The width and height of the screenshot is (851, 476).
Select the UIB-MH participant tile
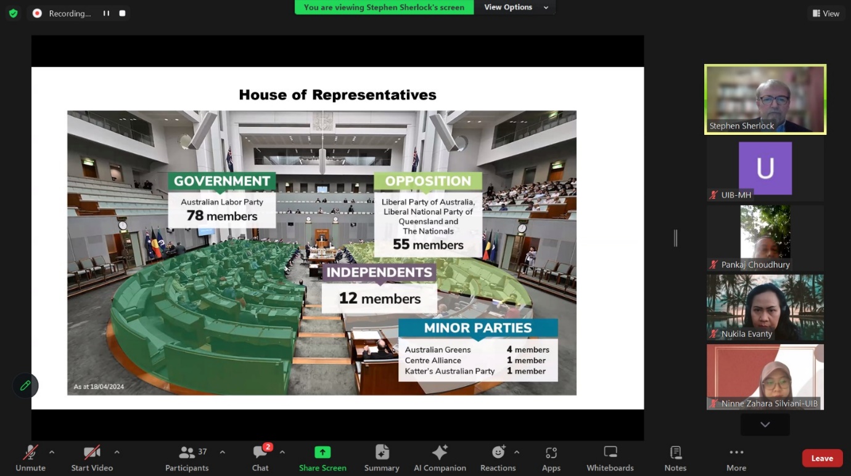pyautogui.click(x=765, y=169)
